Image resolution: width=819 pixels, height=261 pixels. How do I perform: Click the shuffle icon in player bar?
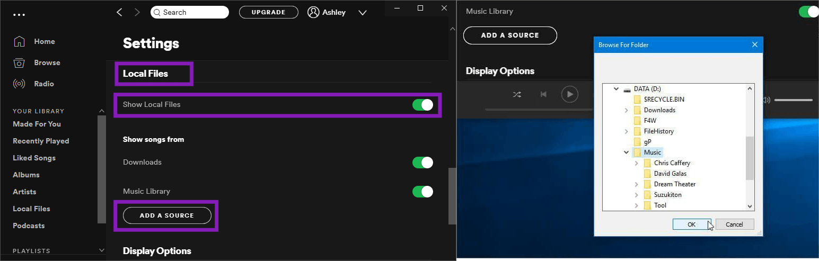(x=517, y=94)
